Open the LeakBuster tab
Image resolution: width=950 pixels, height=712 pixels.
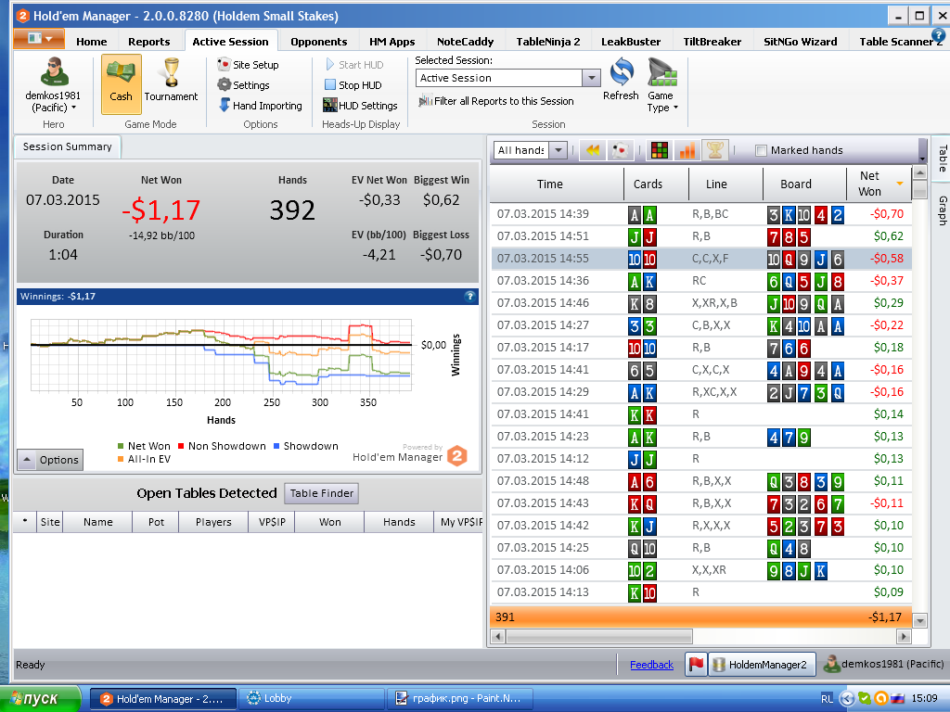pyautogui.click(x=631, y=41)
